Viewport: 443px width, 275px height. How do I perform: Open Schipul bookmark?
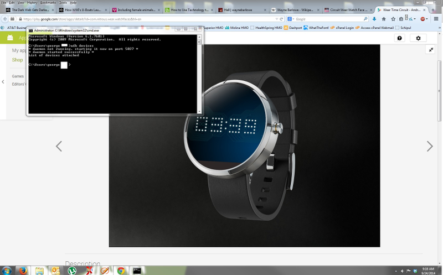coord(403,28)
